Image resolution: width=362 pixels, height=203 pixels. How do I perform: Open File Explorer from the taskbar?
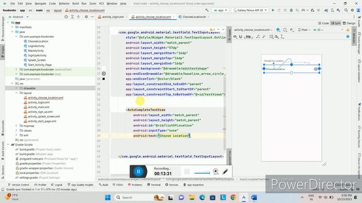point(192,197)
